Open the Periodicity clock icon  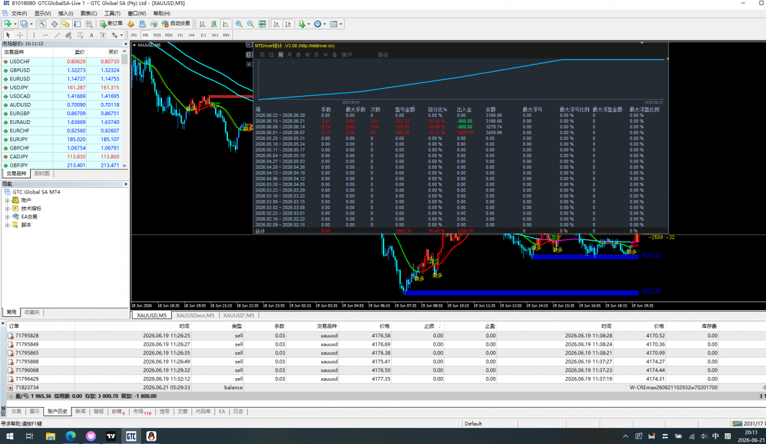pos(317,24)
